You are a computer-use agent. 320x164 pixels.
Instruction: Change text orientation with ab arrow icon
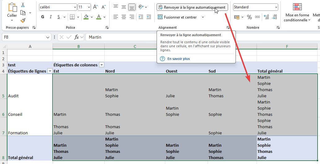coord(141,7)
